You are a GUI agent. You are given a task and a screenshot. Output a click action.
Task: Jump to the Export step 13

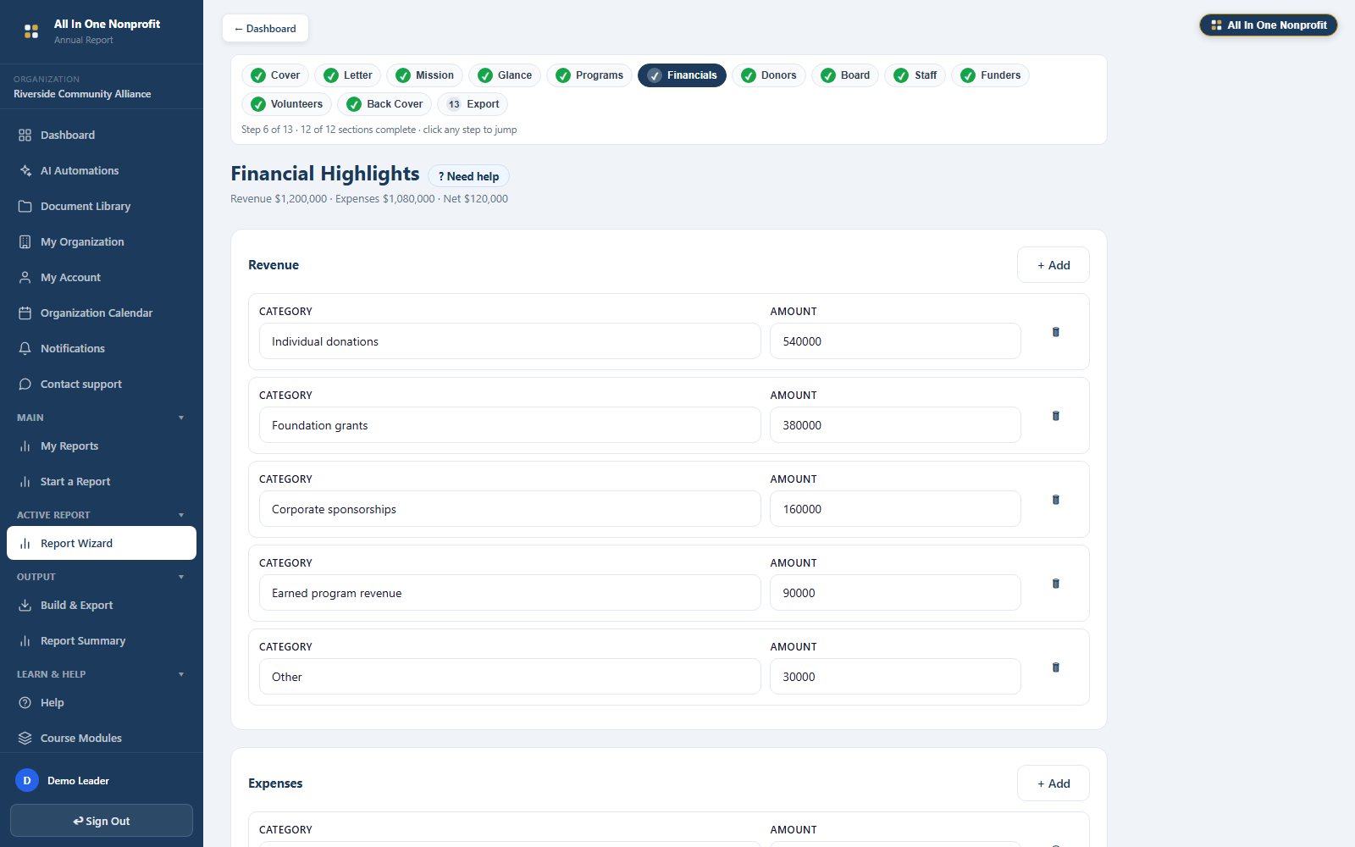[473, 104]
